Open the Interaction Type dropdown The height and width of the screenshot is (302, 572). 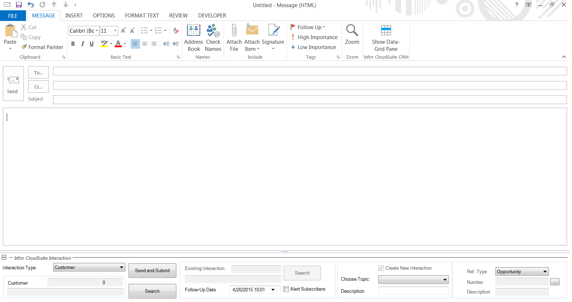click(121, 268)
